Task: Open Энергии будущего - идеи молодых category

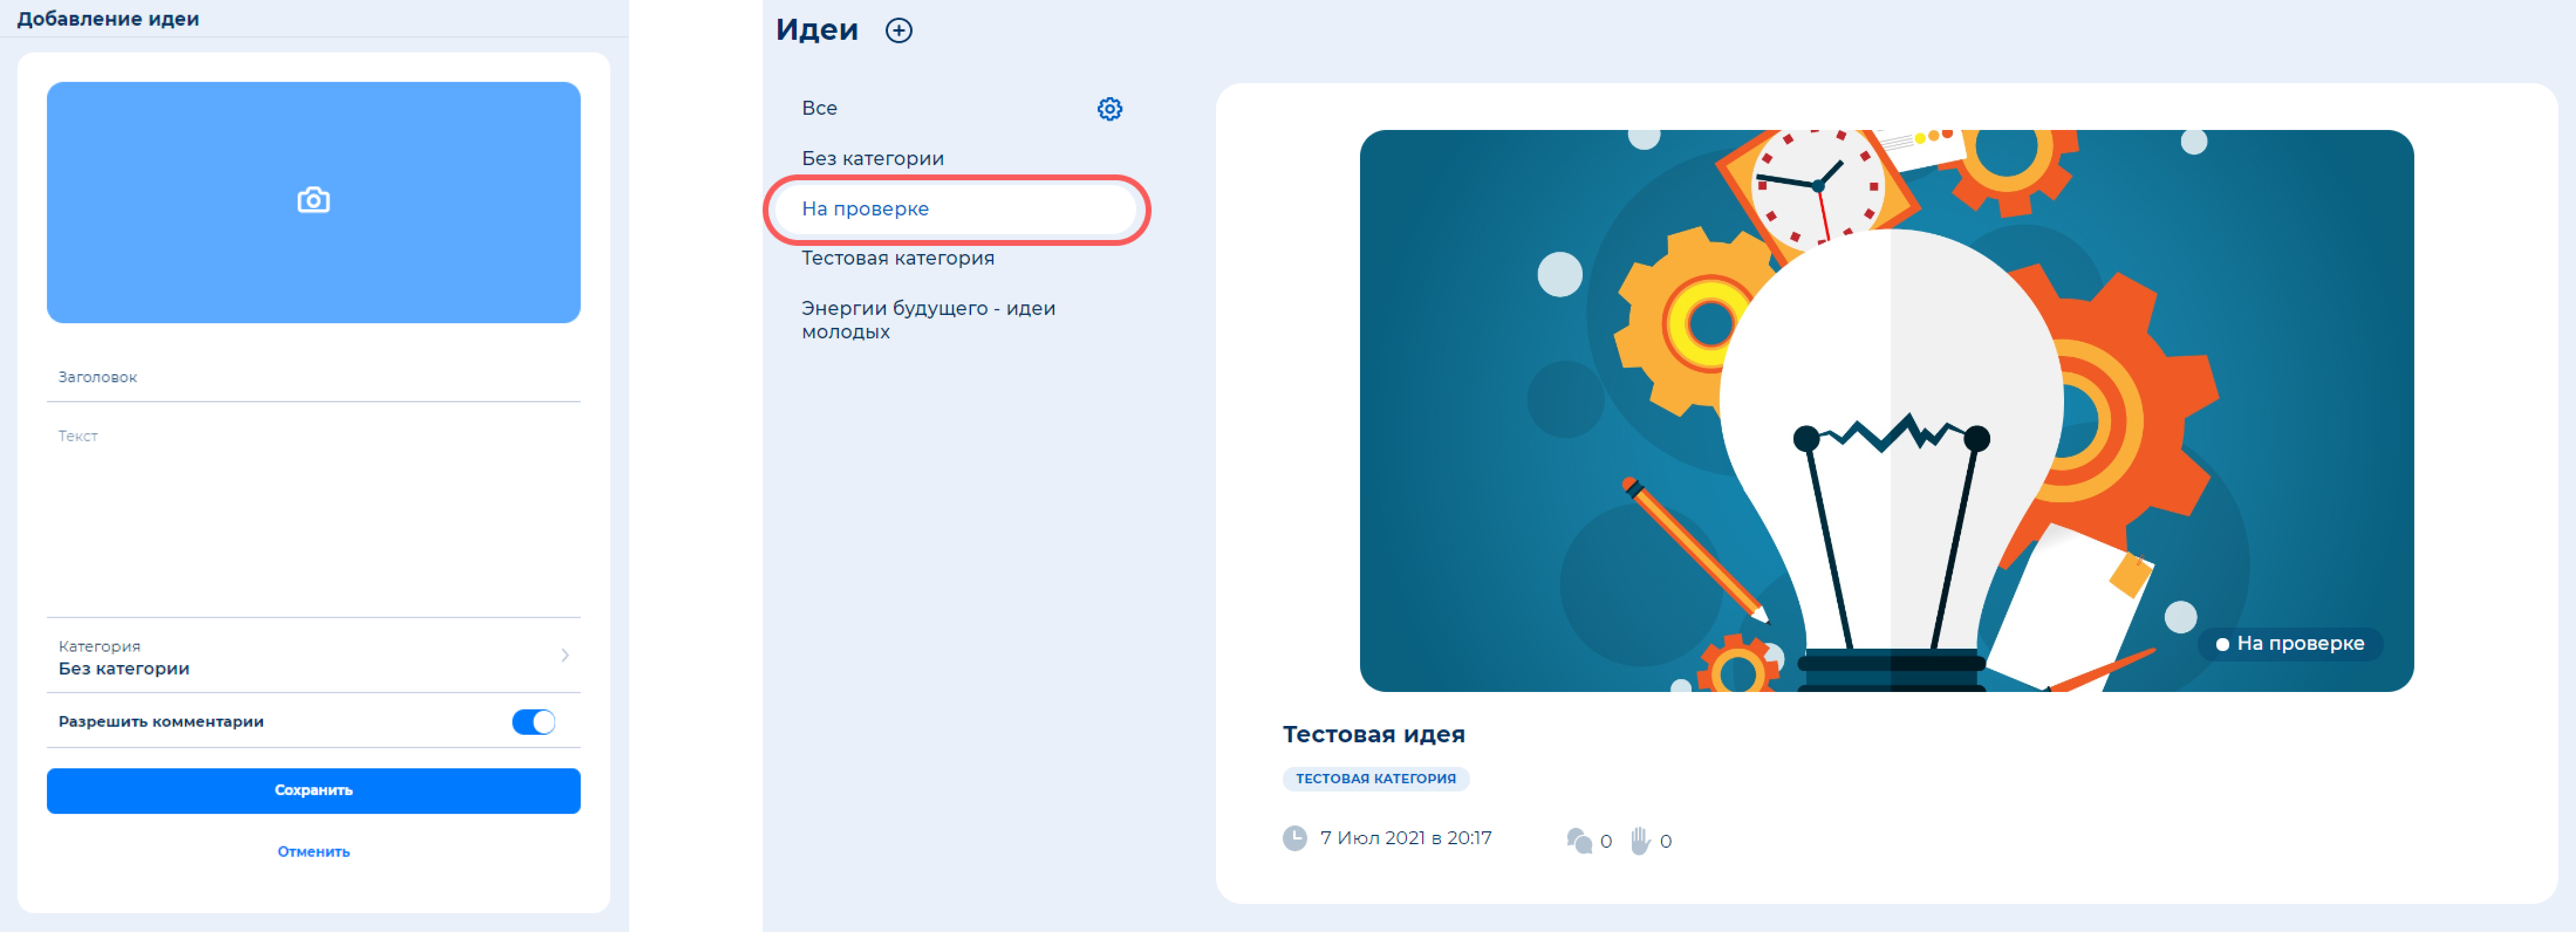Action: pyautogui.click(x=927, y=320)
